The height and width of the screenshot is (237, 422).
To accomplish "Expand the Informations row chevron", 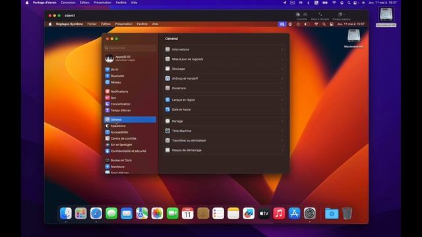I will [x=282, y=49].
